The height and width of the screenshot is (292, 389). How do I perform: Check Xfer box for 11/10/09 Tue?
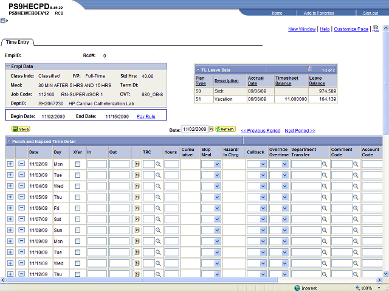tap(78, 252)
